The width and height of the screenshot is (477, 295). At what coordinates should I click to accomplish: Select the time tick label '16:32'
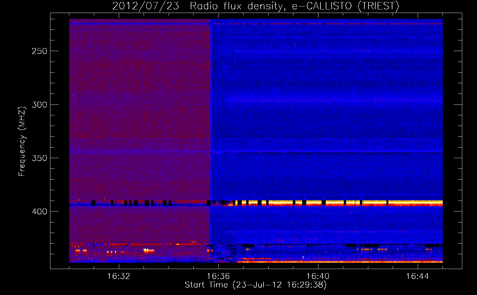point(119,276)
